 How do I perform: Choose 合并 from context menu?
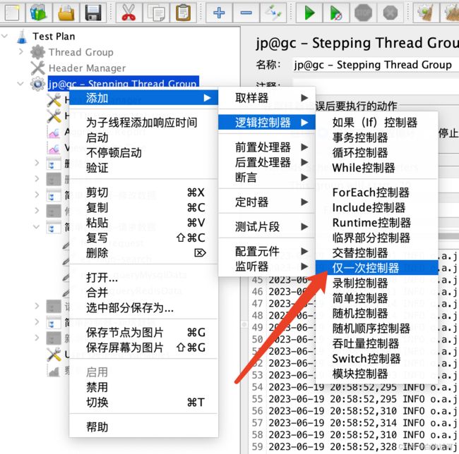pos(143,293)
